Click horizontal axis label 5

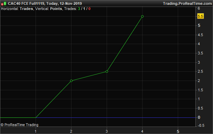click(x=178, y=131)
